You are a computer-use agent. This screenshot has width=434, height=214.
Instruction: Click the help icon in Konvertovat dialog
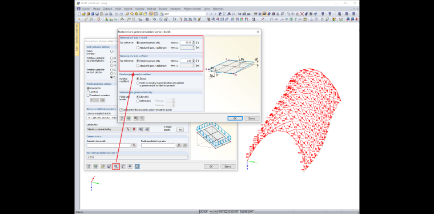pyautogui.click(x=89, y=167)
